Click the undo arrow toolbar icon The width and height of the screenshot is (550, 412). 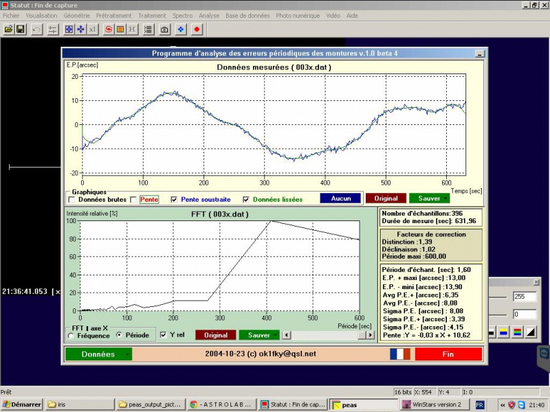coord(36,30)
